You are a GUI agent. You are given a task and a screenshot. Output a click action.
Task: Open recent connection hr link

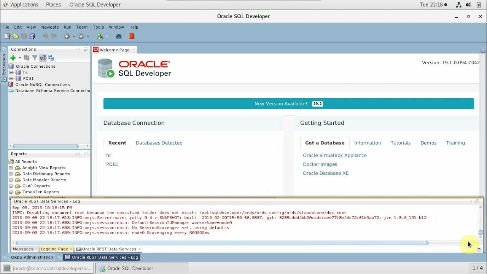pyautogui.click(x=108, y=155)
